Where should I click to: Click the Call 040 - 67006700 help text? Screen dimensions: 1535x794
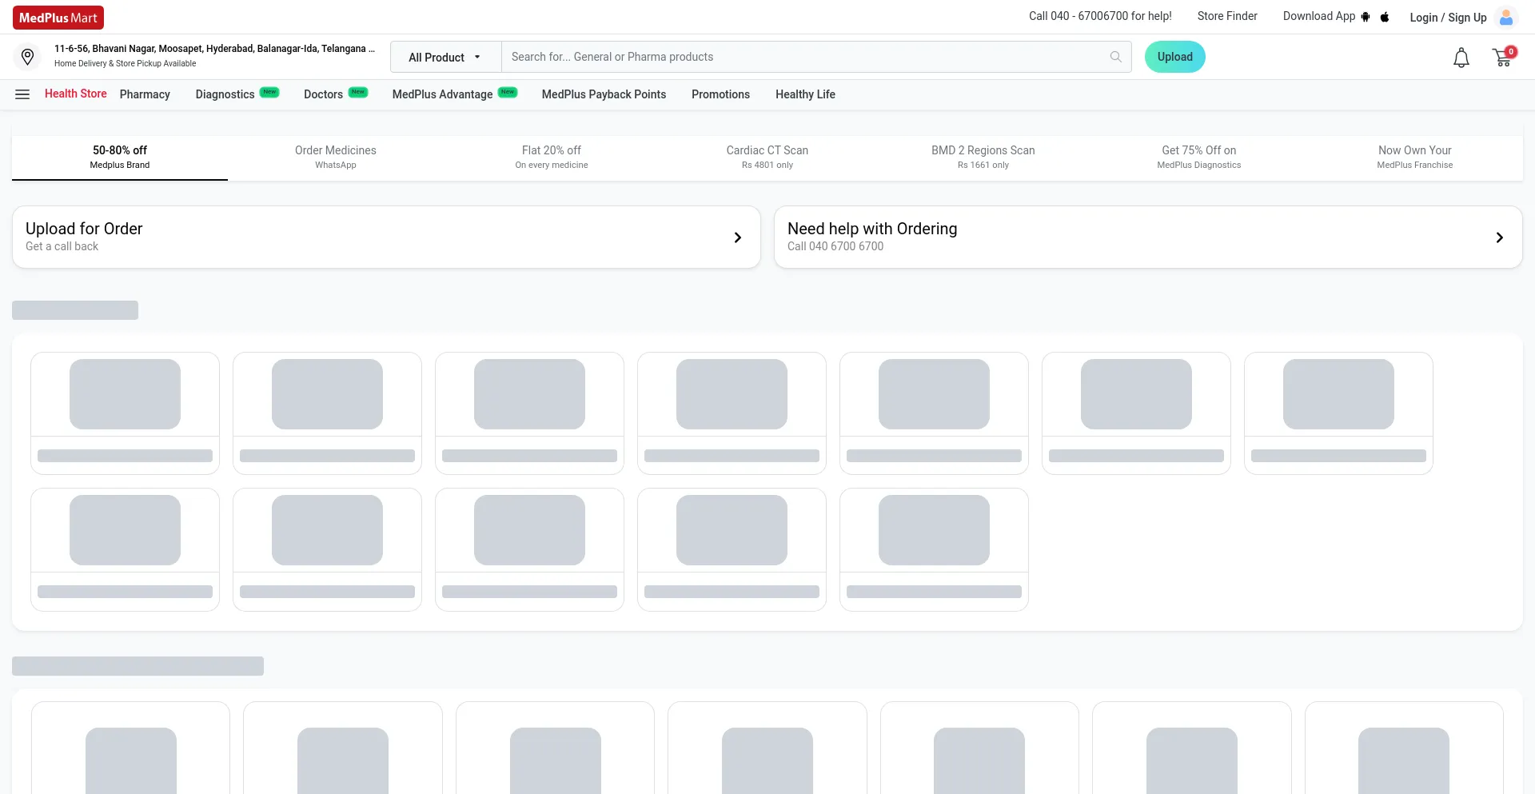tap(1100, 16)
